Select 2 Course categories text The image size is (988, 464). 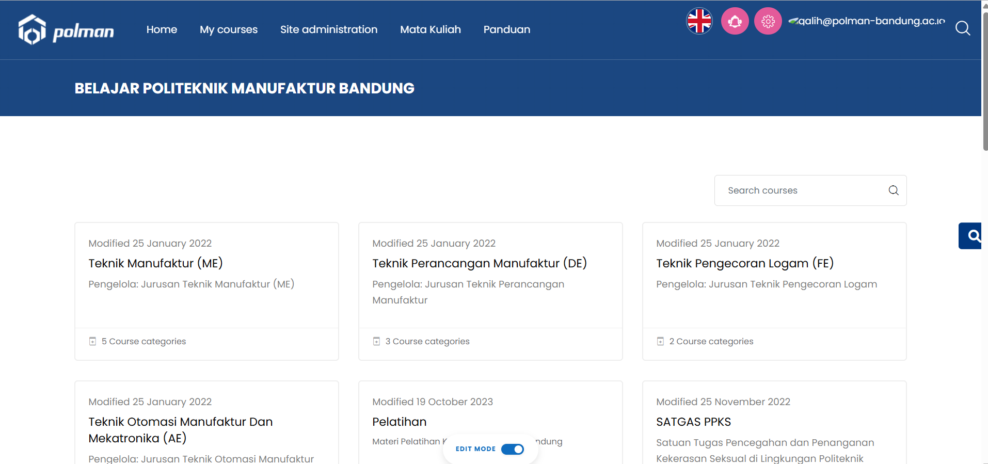coord(711,341)
